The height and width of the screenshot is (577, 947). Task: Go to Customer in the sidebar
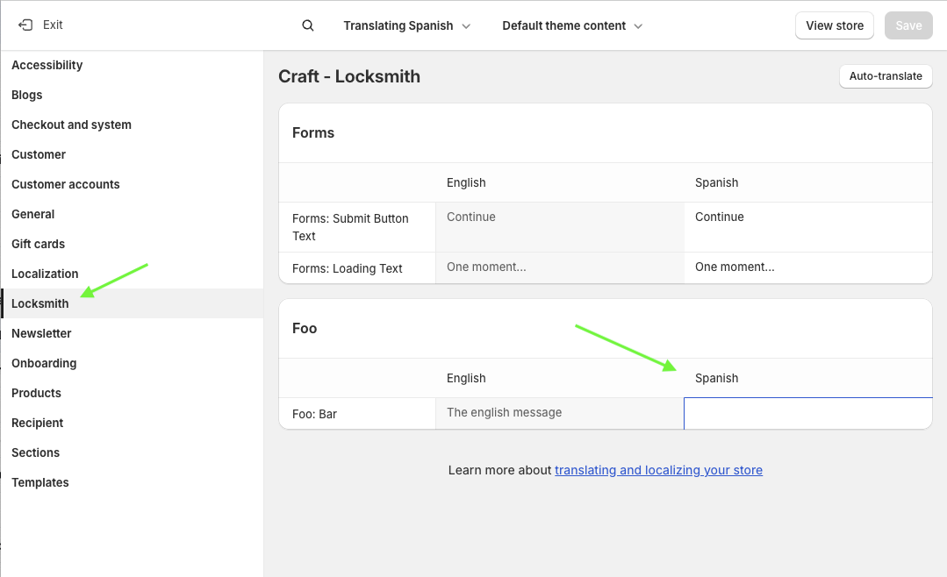39,154
